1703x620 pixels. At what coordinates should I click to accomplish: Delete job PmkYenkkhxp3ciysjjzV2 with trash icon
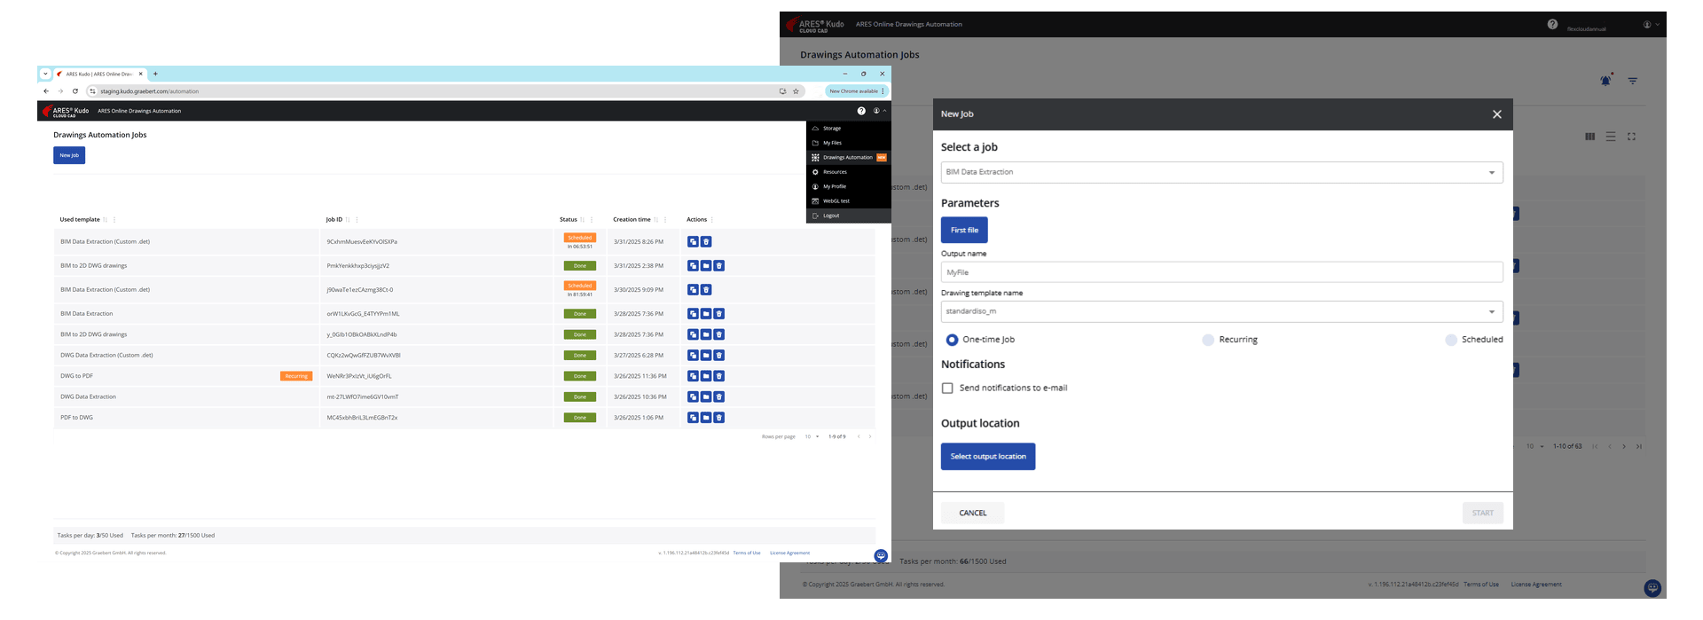coord(719,265)
